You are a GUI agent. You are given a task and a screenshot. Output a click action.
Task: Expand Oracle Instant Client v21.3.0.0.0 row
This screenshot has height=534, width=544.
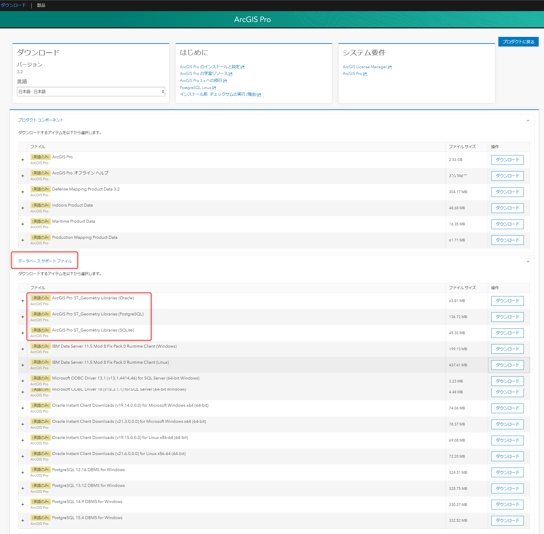(x=23, y=424)
